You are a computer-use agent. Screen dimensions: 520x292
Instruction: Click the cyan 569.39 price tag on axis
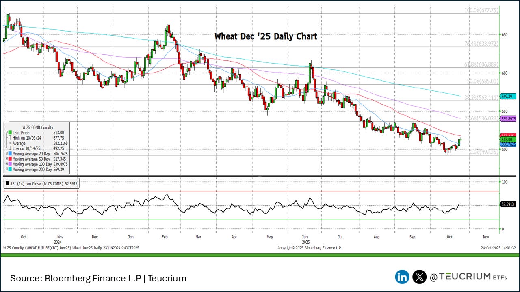[509, 97]
